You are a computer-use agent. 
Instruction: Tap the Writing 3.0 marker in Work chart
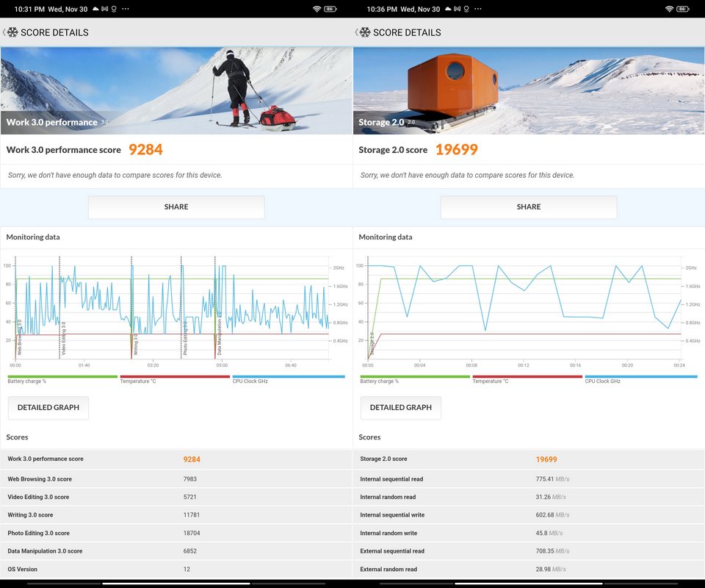(136, 344)
